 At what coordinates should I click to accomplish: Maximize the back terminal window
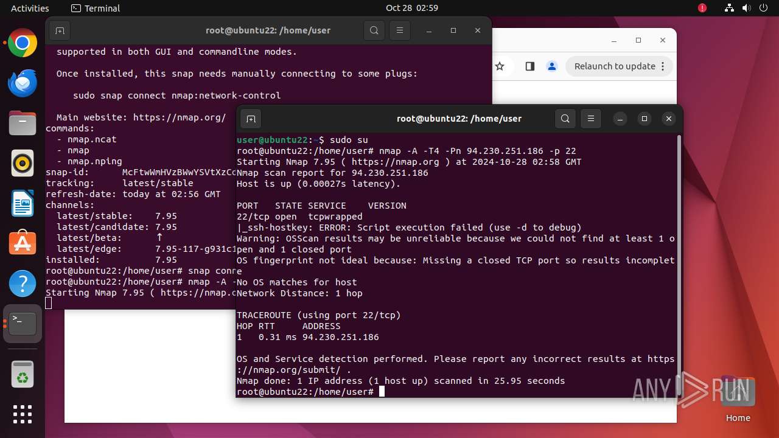coord(453,30)
